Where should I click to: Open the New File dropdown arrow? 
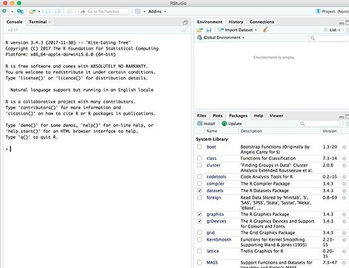tap(13, 11)
